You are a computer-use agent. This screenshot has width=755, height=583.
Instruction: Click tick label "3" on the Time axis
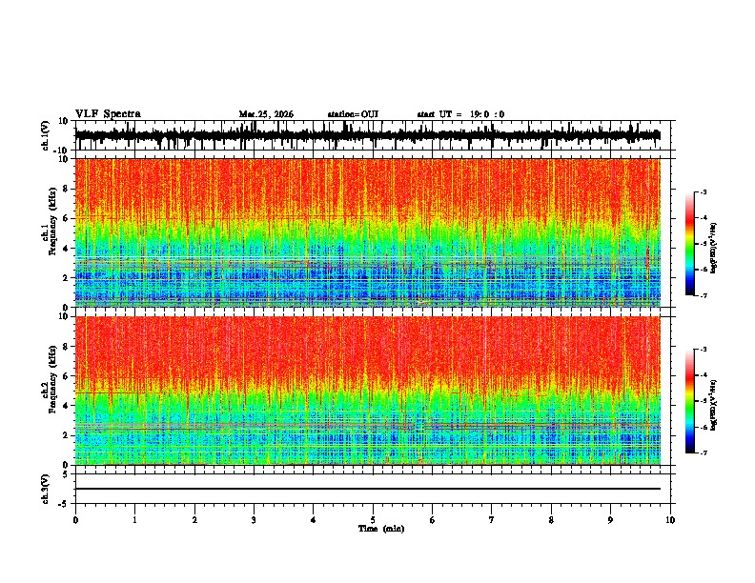tap(254, 520)
